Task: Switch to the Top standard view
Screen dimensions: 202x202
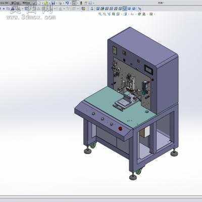Action: coord(116,9)
